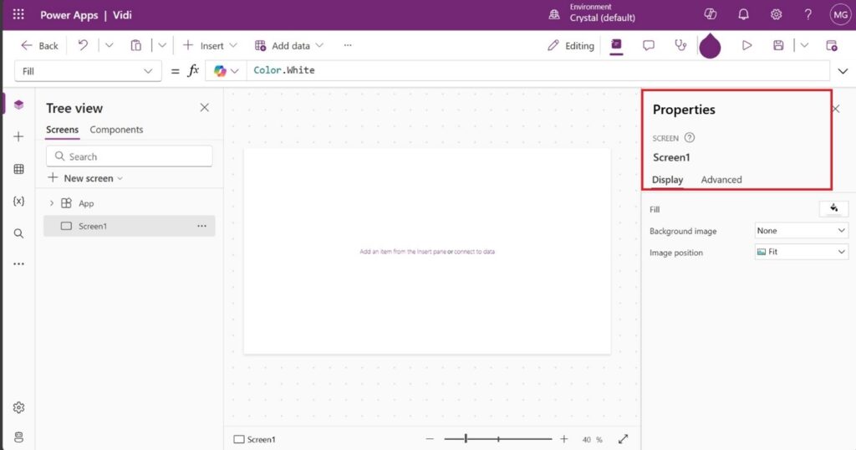Open Variables pane in left rail

point(18,202)
